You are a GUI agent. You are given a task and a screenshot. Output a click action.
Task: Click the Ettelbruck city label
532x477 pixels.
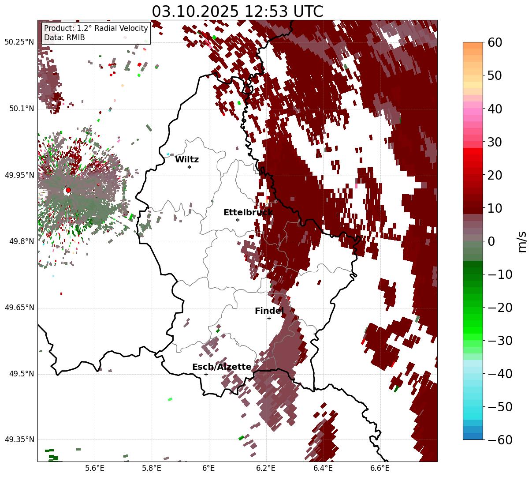tap(248, 212)
